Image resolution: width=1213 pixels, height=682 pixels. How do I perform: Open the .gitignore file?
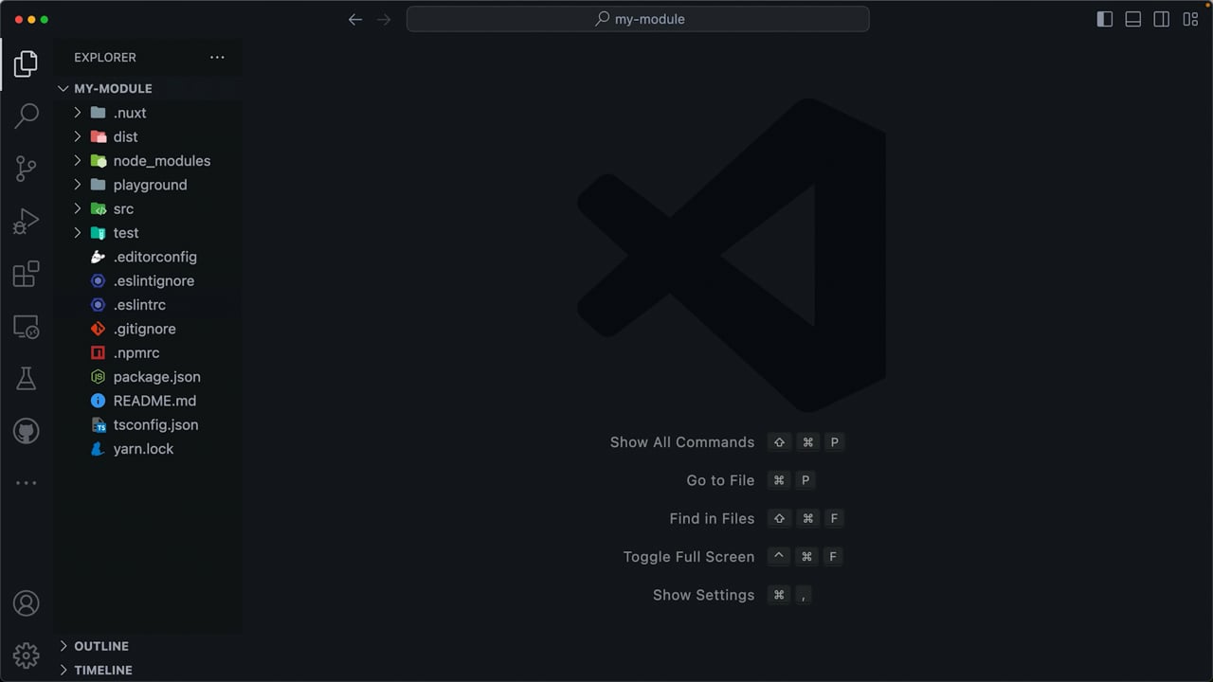148,329
